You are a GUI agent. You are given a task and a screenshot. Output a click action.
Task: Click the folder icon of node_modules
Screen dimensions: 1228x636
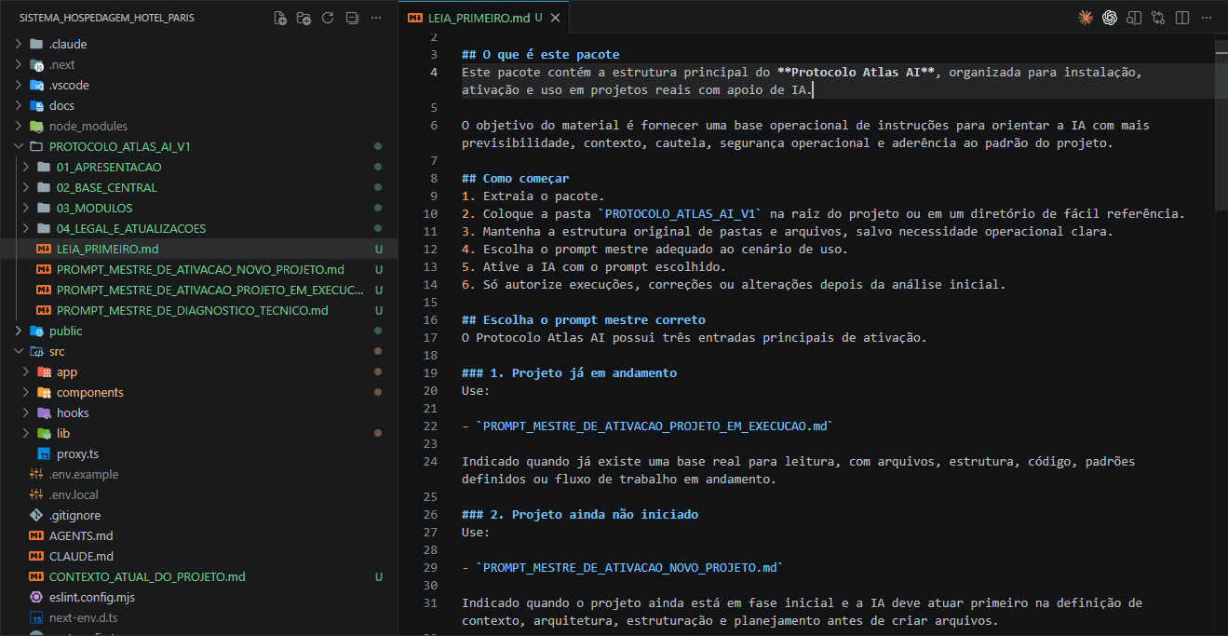36,126
